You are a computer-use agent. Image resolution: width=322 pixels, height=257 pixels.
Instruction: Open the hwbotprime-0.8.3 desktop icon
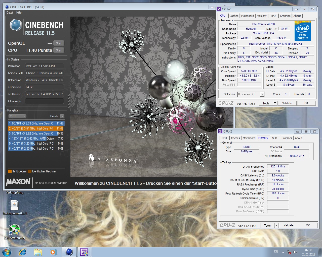coord(14,207)
